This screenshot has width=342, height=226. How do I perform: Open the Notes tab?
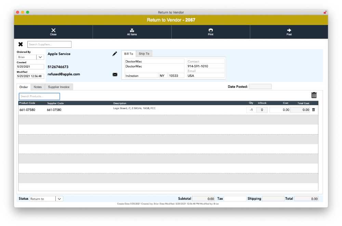coord(38,87)
